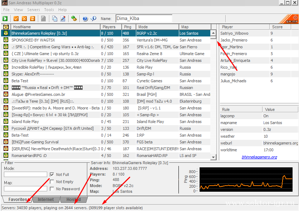299x211 pixels.
Task: Click the status bar servers count text
Action: coord(72,207)
